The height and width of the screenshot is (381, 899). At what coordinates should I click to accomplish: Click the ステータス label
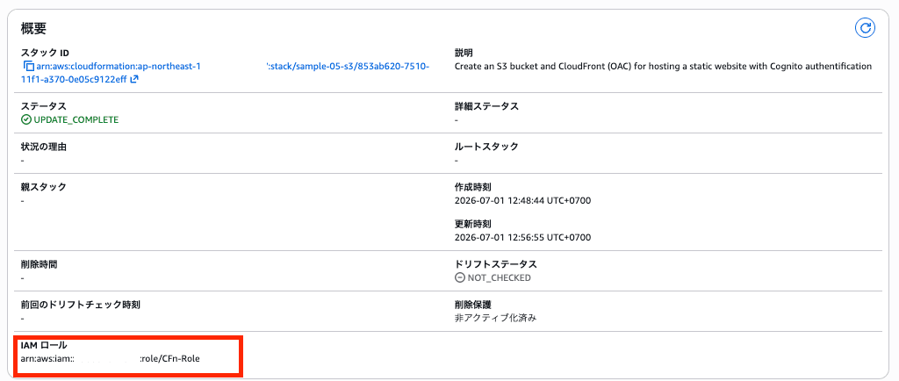[44, 106]
